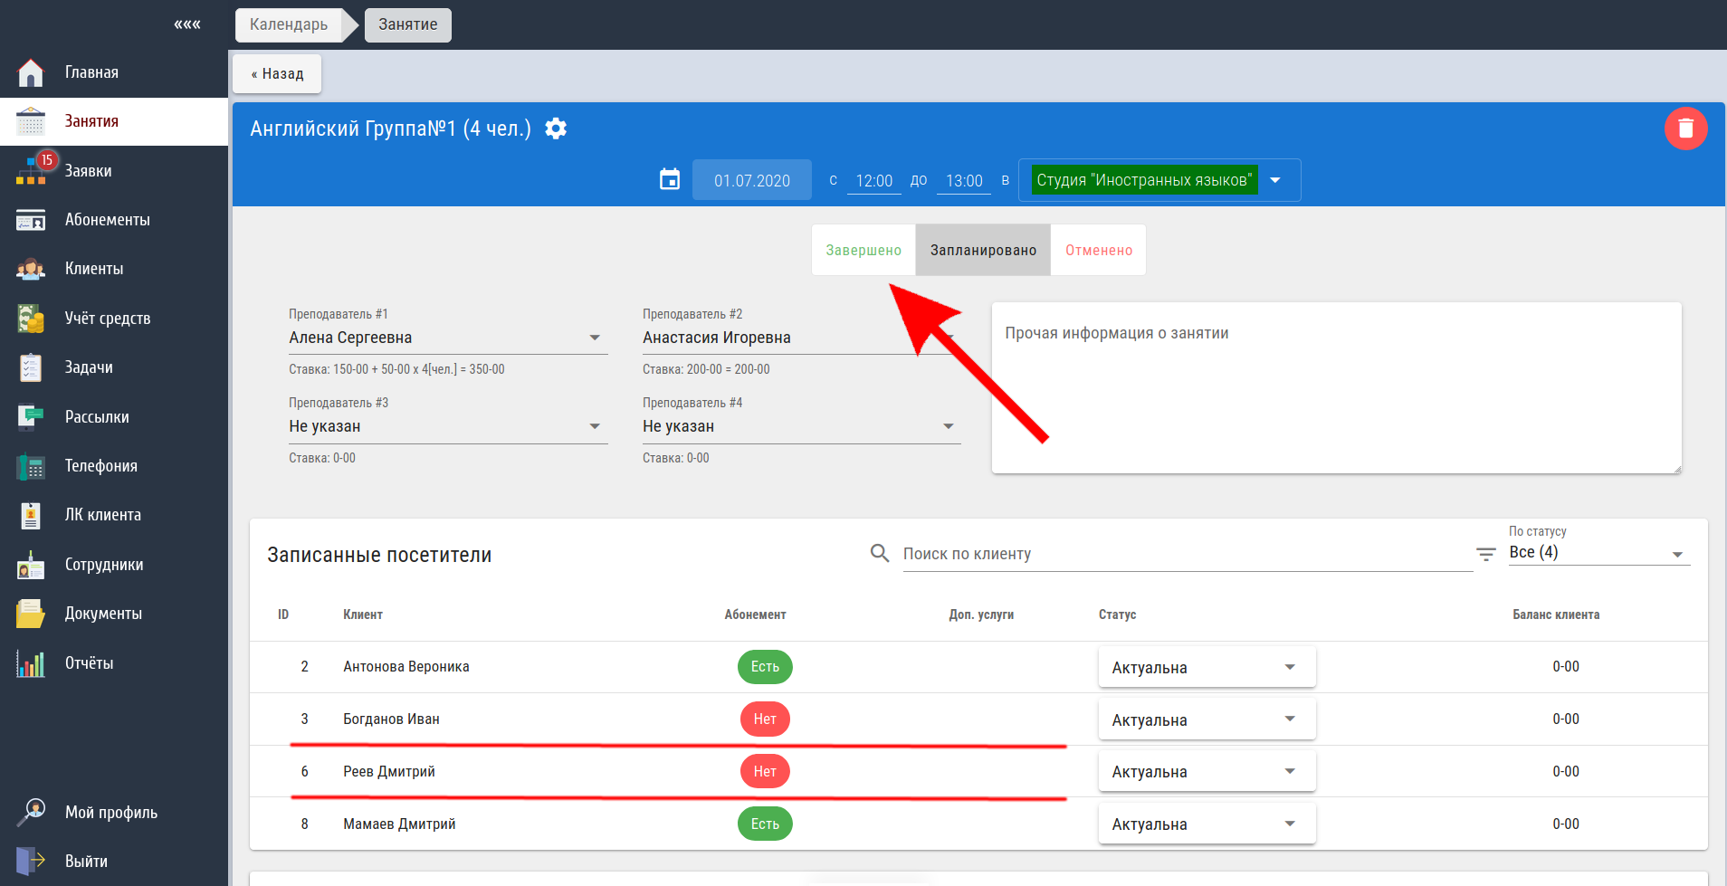Open Клиенты menu item
Screen dimensions: 1727x886
(114, 269)
